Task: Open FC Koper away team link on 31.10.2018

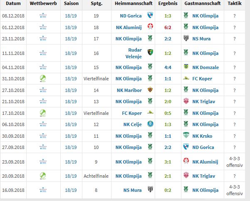Action: point(202,79)
